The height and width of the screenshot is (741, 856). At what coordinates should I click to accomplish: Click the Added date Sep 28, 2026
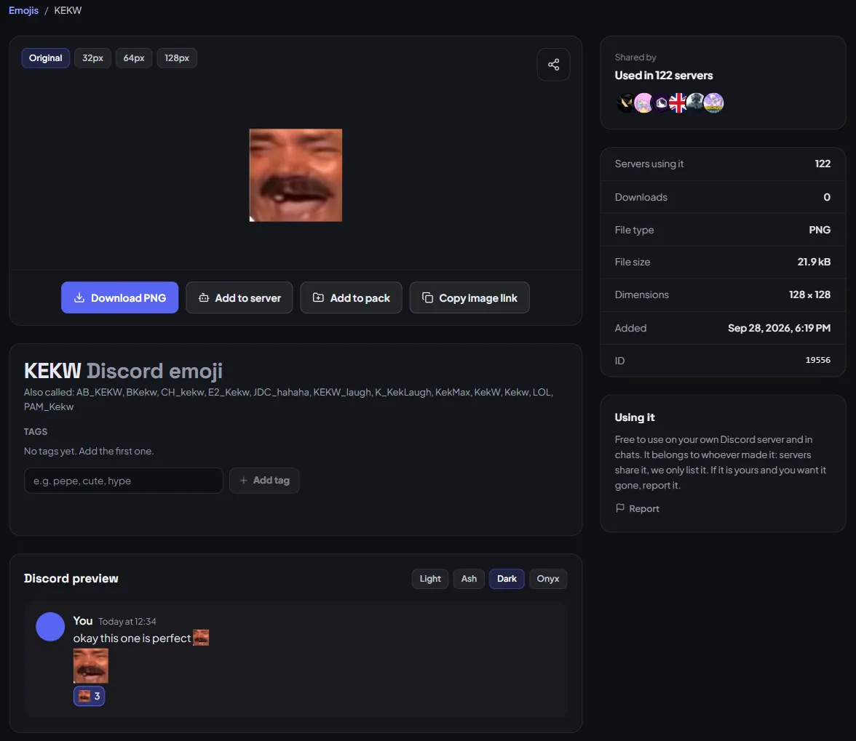click(x=779, y=328)
